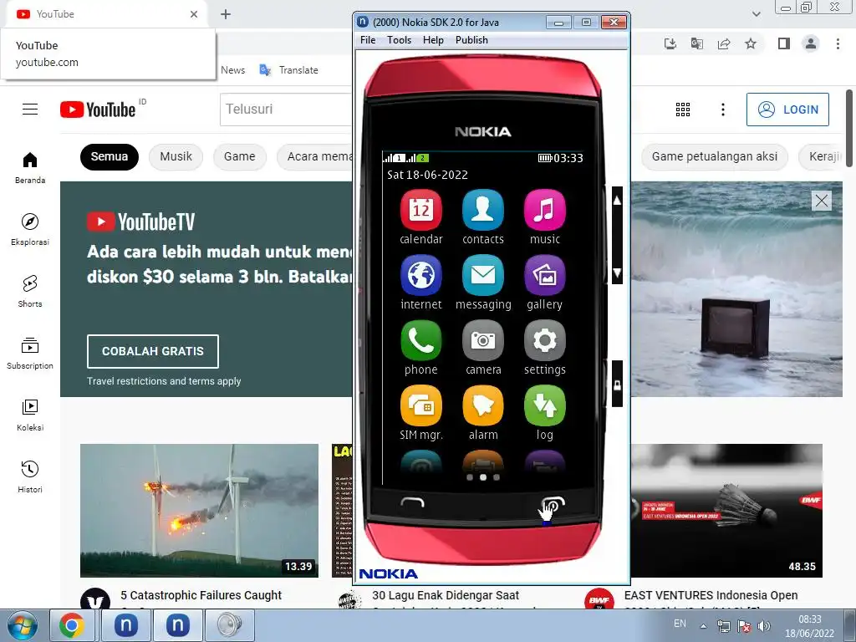Select the Game filter chip

(240, 156)
